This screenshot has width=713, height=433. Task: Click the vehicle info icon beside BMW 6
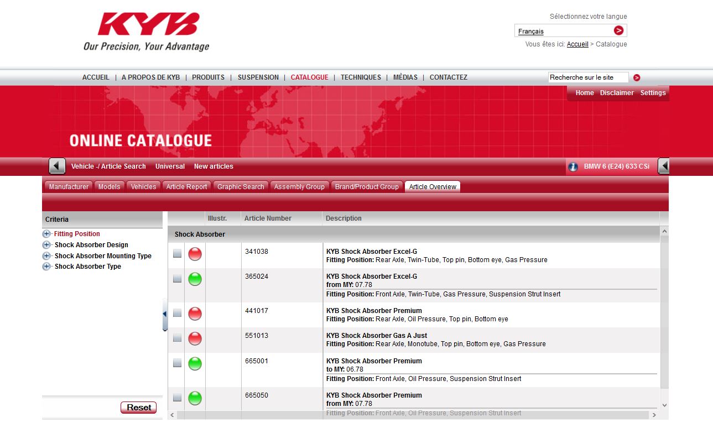[x=573, y=166]
